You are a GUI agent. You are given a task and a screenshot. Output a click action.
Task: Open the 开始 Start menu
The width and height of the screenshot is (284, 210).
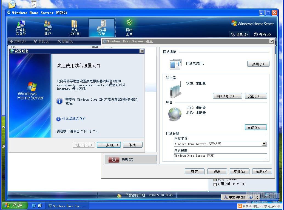click(15, 205)
